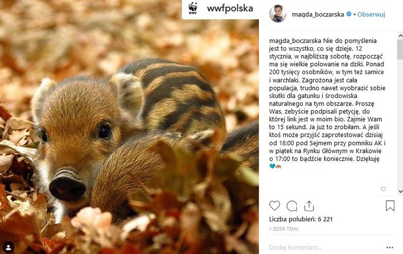
Task: Open comments via the speech bubble icon
Action: [x=292, y=206]
